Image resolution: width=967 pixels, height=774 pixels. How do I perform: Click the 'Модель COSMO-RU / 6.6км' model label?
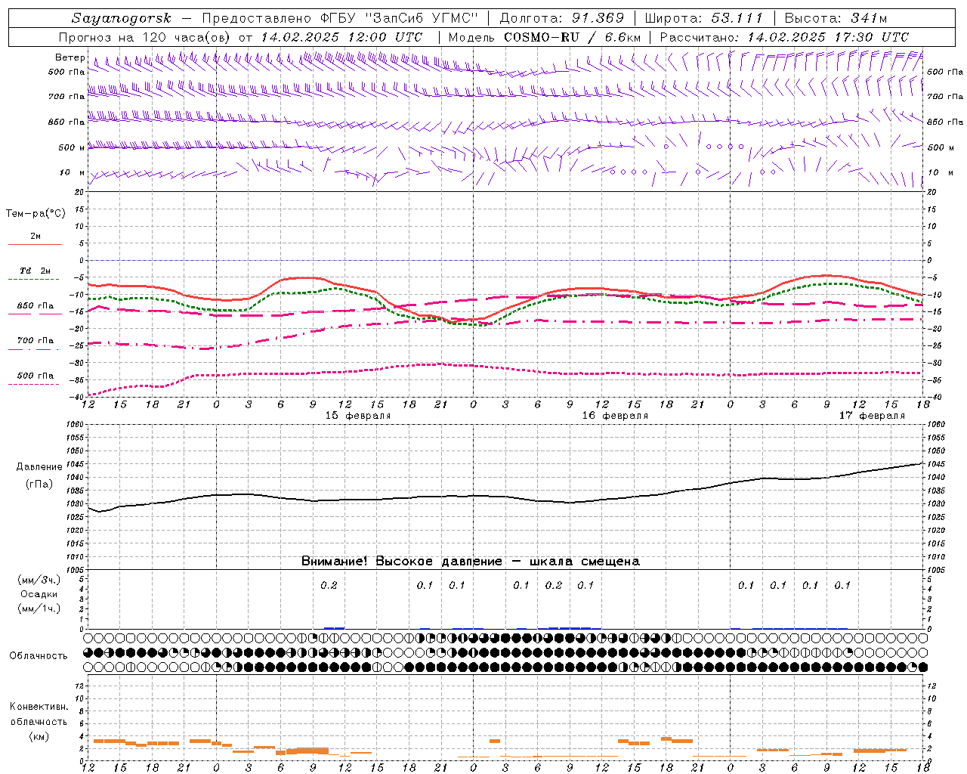point(544,37)
